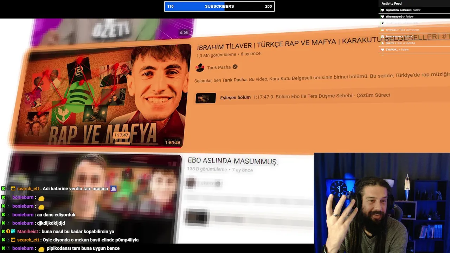Screen dimensions: 450x253
Task: Click the crown badge on the 'Oyle diyonda' message
Action: (x=13, y=240)
